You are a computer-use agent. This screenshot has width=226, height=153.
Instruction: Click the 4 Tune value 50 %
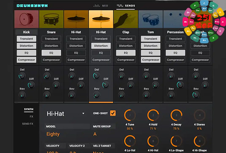click(130, 129)
